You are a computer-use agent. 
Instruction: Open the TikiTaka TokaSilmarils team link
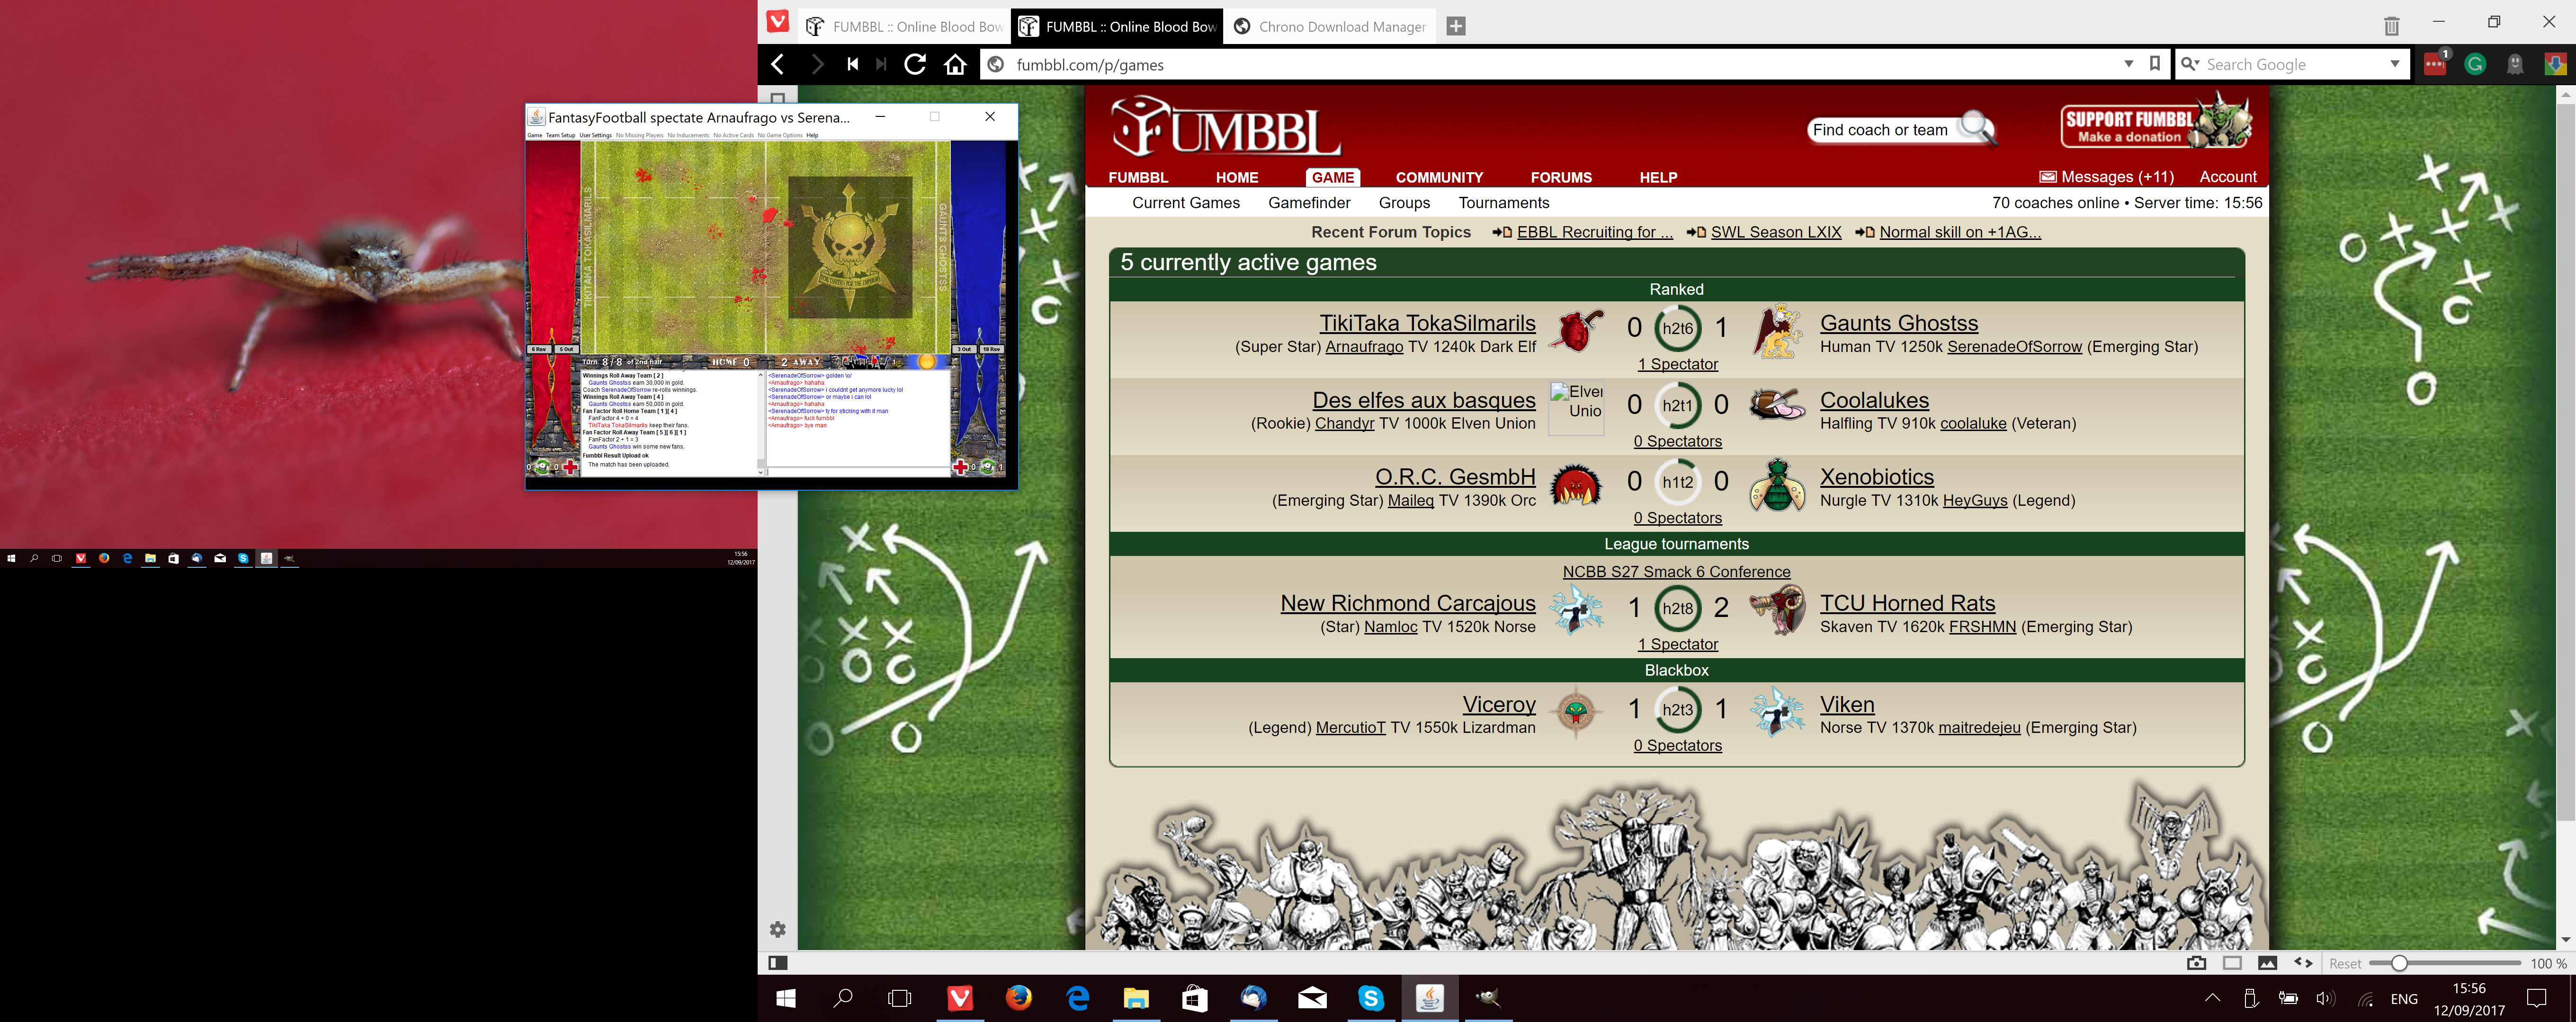click(x=1427, y=323)
